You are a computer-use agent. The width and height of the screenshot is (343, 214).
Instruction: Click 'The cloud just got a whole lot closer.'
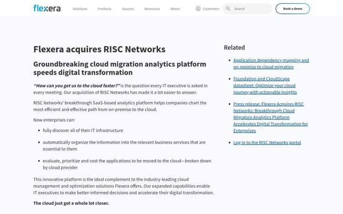coord(71,203)
